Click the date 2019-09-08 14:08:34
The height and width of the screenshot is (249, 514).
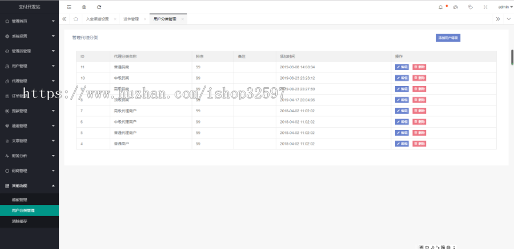(x=298, y=67)
